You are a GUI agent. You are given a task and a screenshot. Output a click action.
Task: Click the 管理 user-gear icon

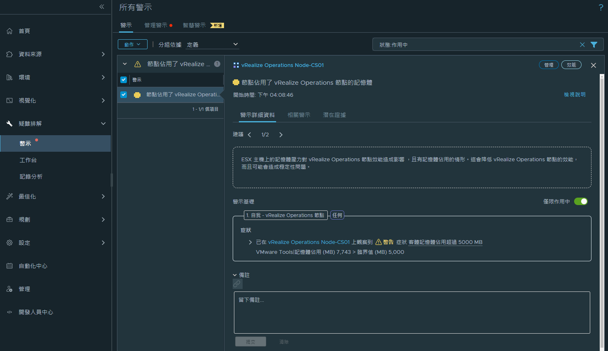point(10,289)
